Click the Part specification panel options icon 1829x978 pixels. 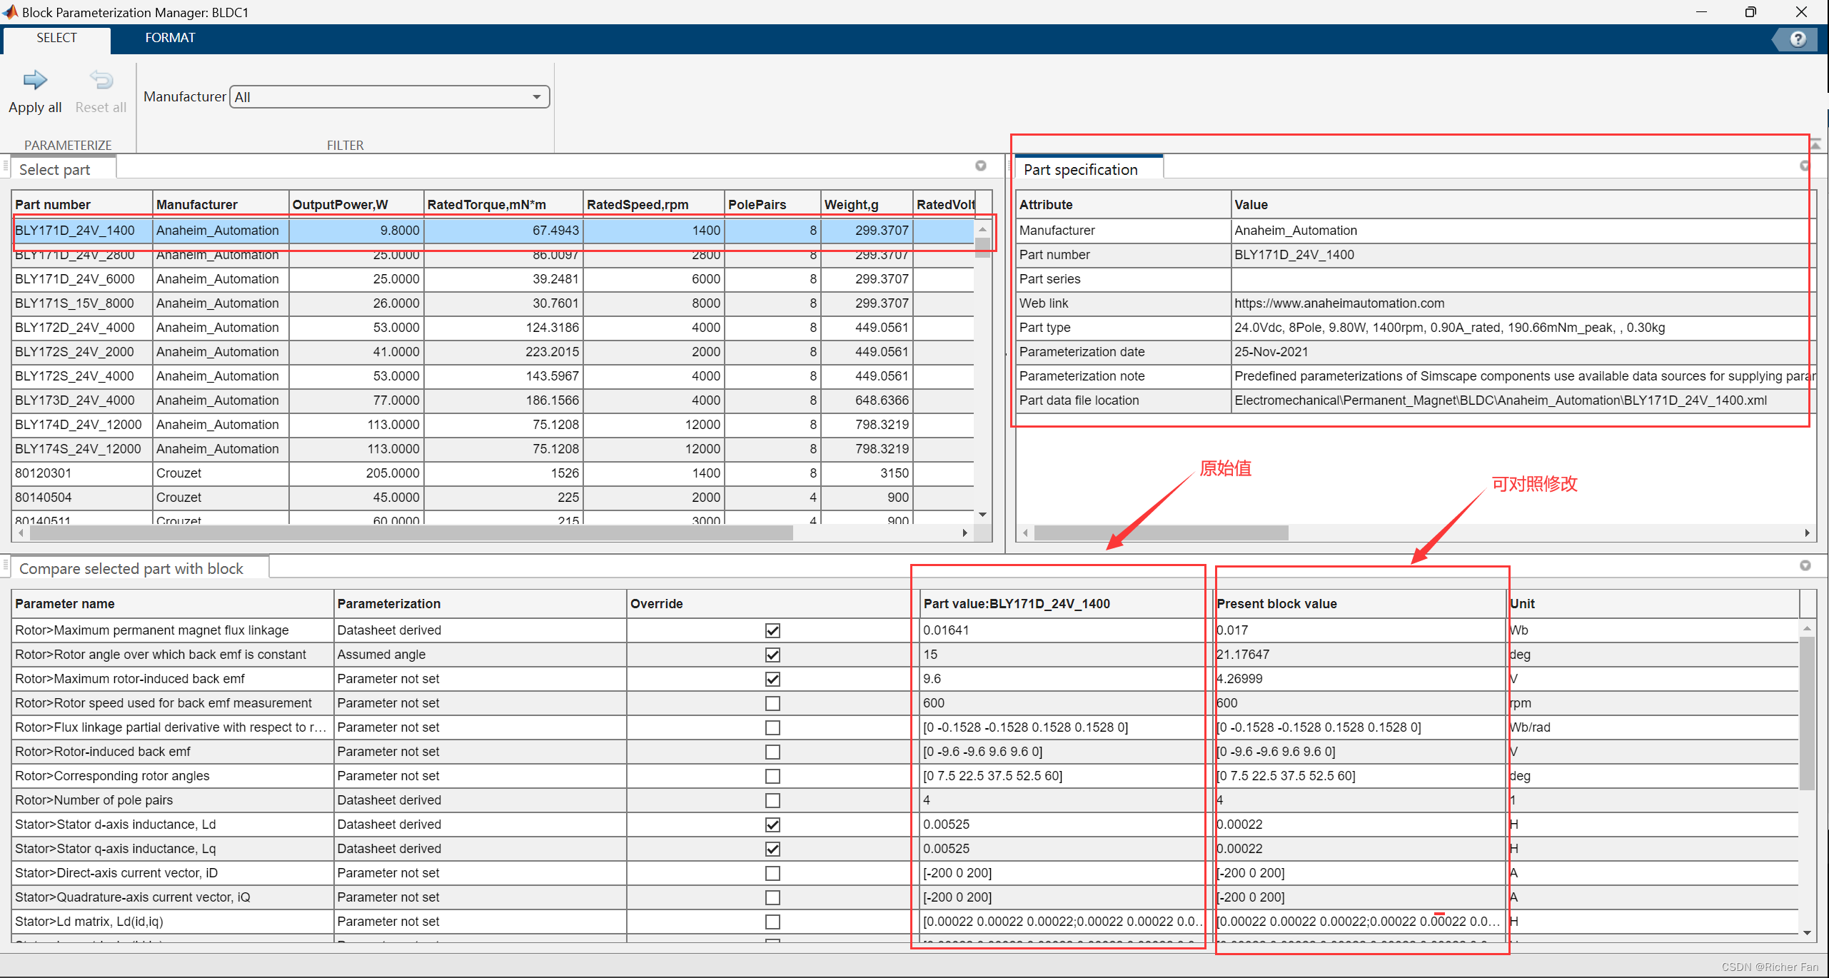[x=1805, y=166]
